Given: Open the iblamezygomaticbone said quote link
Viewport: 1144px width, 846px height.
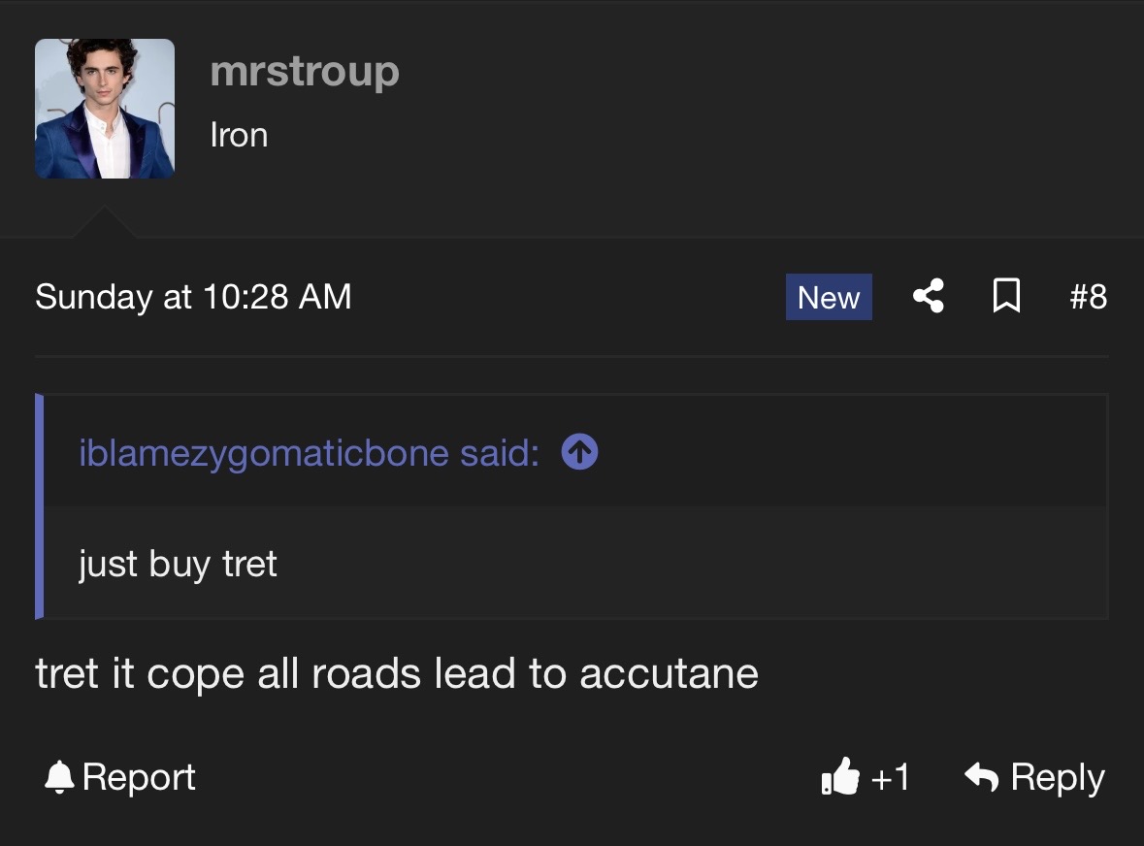Looking at the screenshot, I should (309, 453).
